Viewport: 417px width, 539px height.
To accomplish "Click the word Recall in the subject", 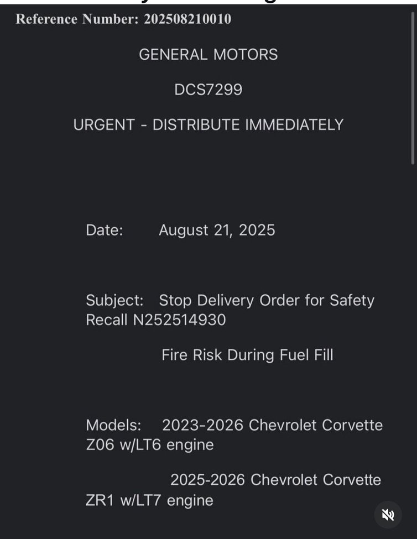I will click(x=107, y=320).
